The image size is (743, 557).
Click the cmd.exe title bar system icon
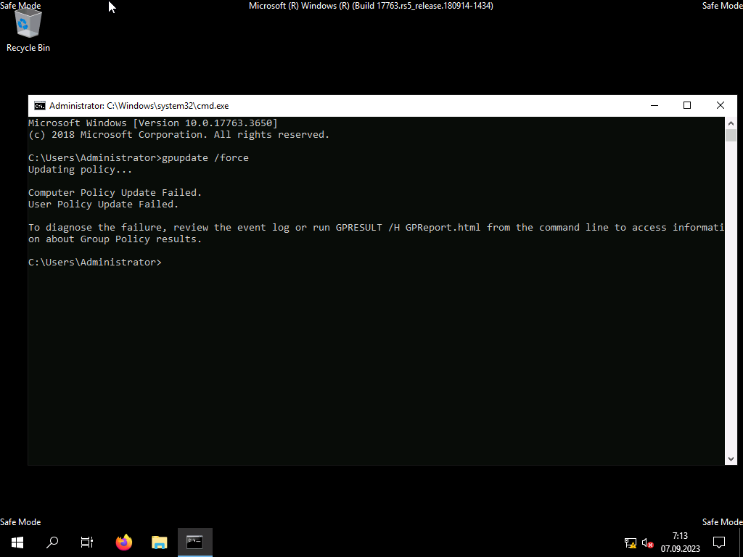coord(40,106)
